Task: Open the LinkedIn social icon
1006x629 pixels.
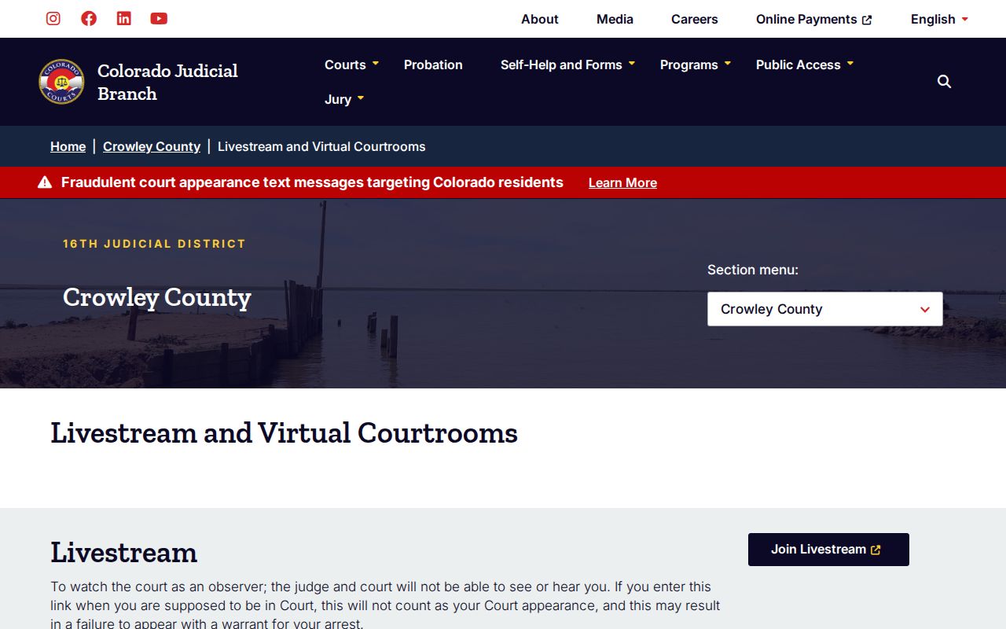Action: 124,18
